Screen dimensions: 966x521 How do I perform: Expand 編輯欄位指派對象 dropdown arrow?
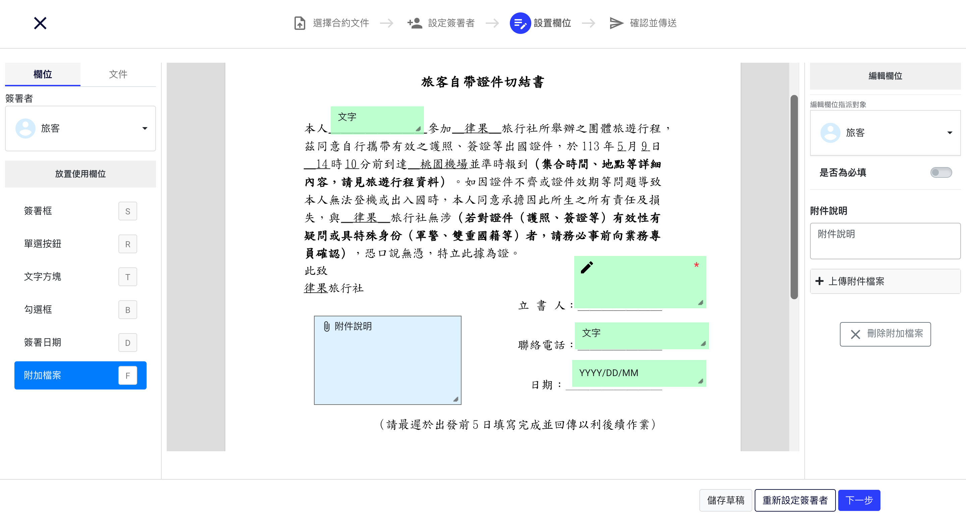point(950,133)
